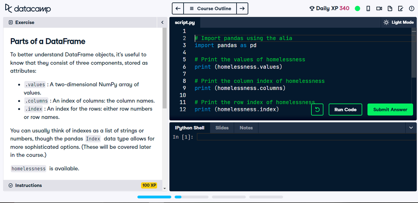Click the DataCamp logo

tap(28, 9)
